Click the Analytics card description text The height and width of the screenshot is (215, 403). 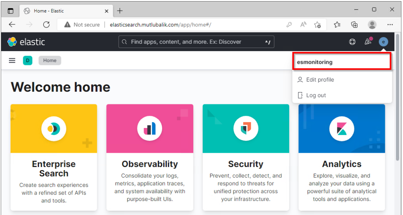coord(342,187)
